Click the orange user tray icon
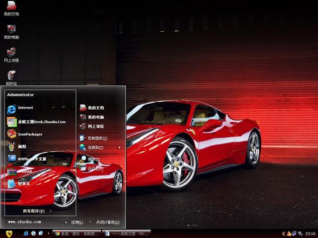The image size is (318, 238). click(289, 234)
